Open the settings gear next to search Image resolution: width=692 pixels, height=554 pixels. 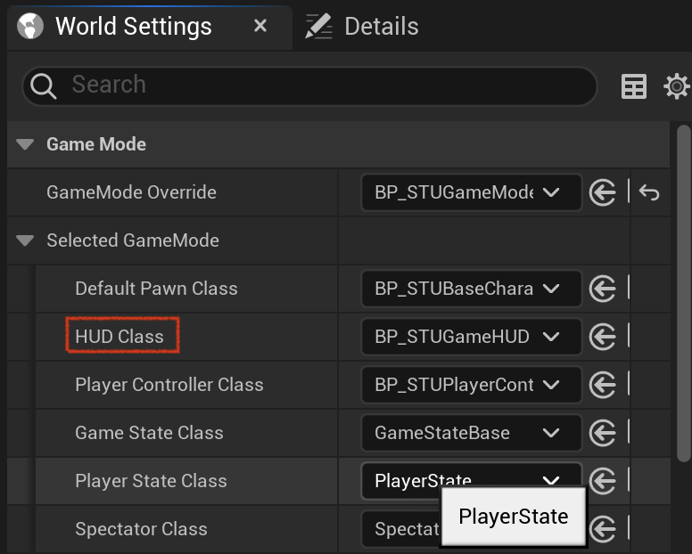click(x=677, y=86)
